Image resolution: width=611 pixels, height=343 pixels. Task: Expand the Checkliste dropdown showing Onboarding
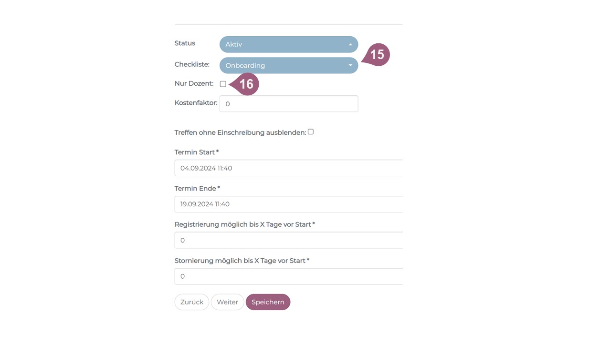pyautogui.click(x=288, y=65)
